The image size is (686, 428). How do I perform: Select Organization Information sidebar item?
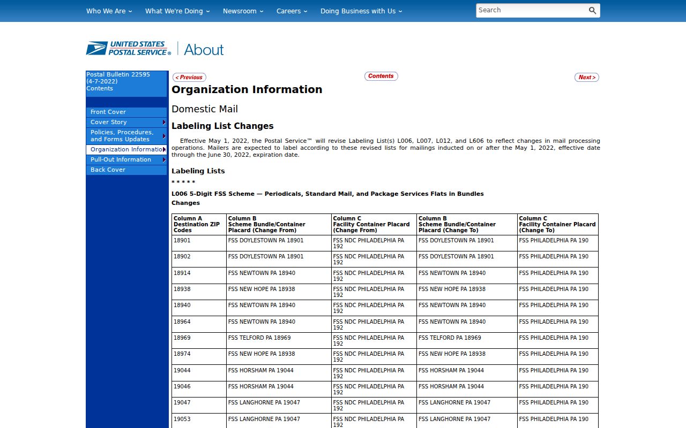(x=126, y=150)
